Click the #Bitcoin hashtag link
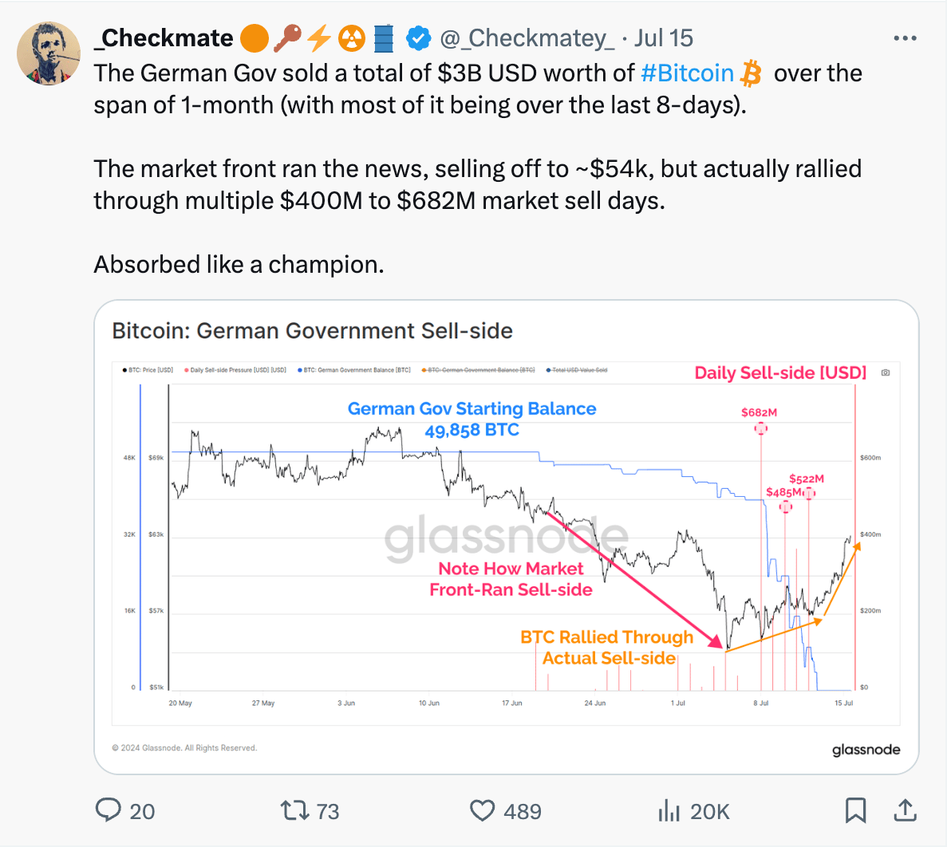 tap(687, 73)
